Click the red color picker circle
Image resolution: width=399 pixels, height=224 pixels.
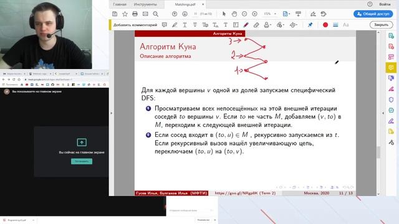325,25
